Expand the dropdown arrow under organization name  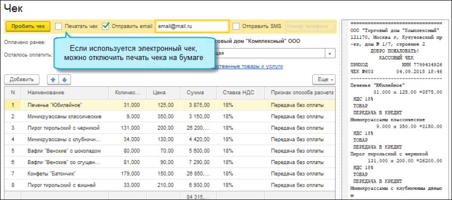(329, 53)
